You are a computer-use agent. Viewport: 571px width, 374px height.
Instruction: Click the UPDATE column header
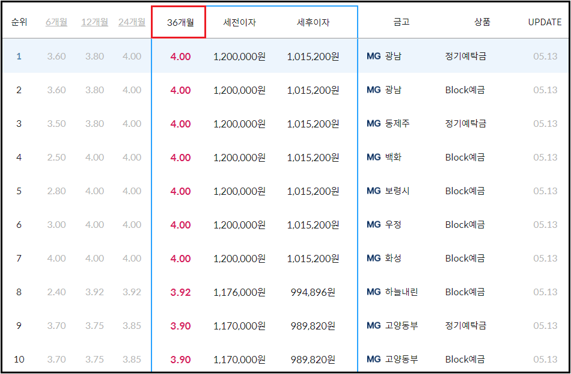pos(544,22)
